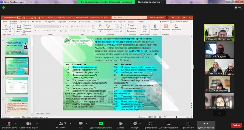Unmute microphone with Включить звук icon
The width and height of the screenshot is (244, 130).
click(9, 123)
